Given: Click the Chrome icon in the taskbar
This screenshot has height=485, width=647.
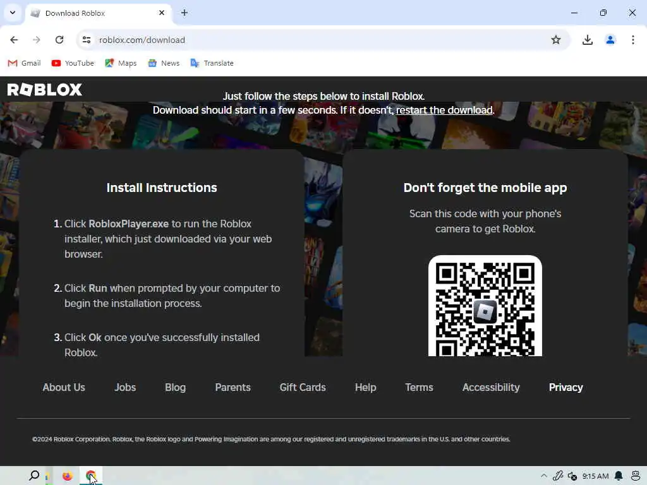Looking at the screenshot, I should coord(91,476).
